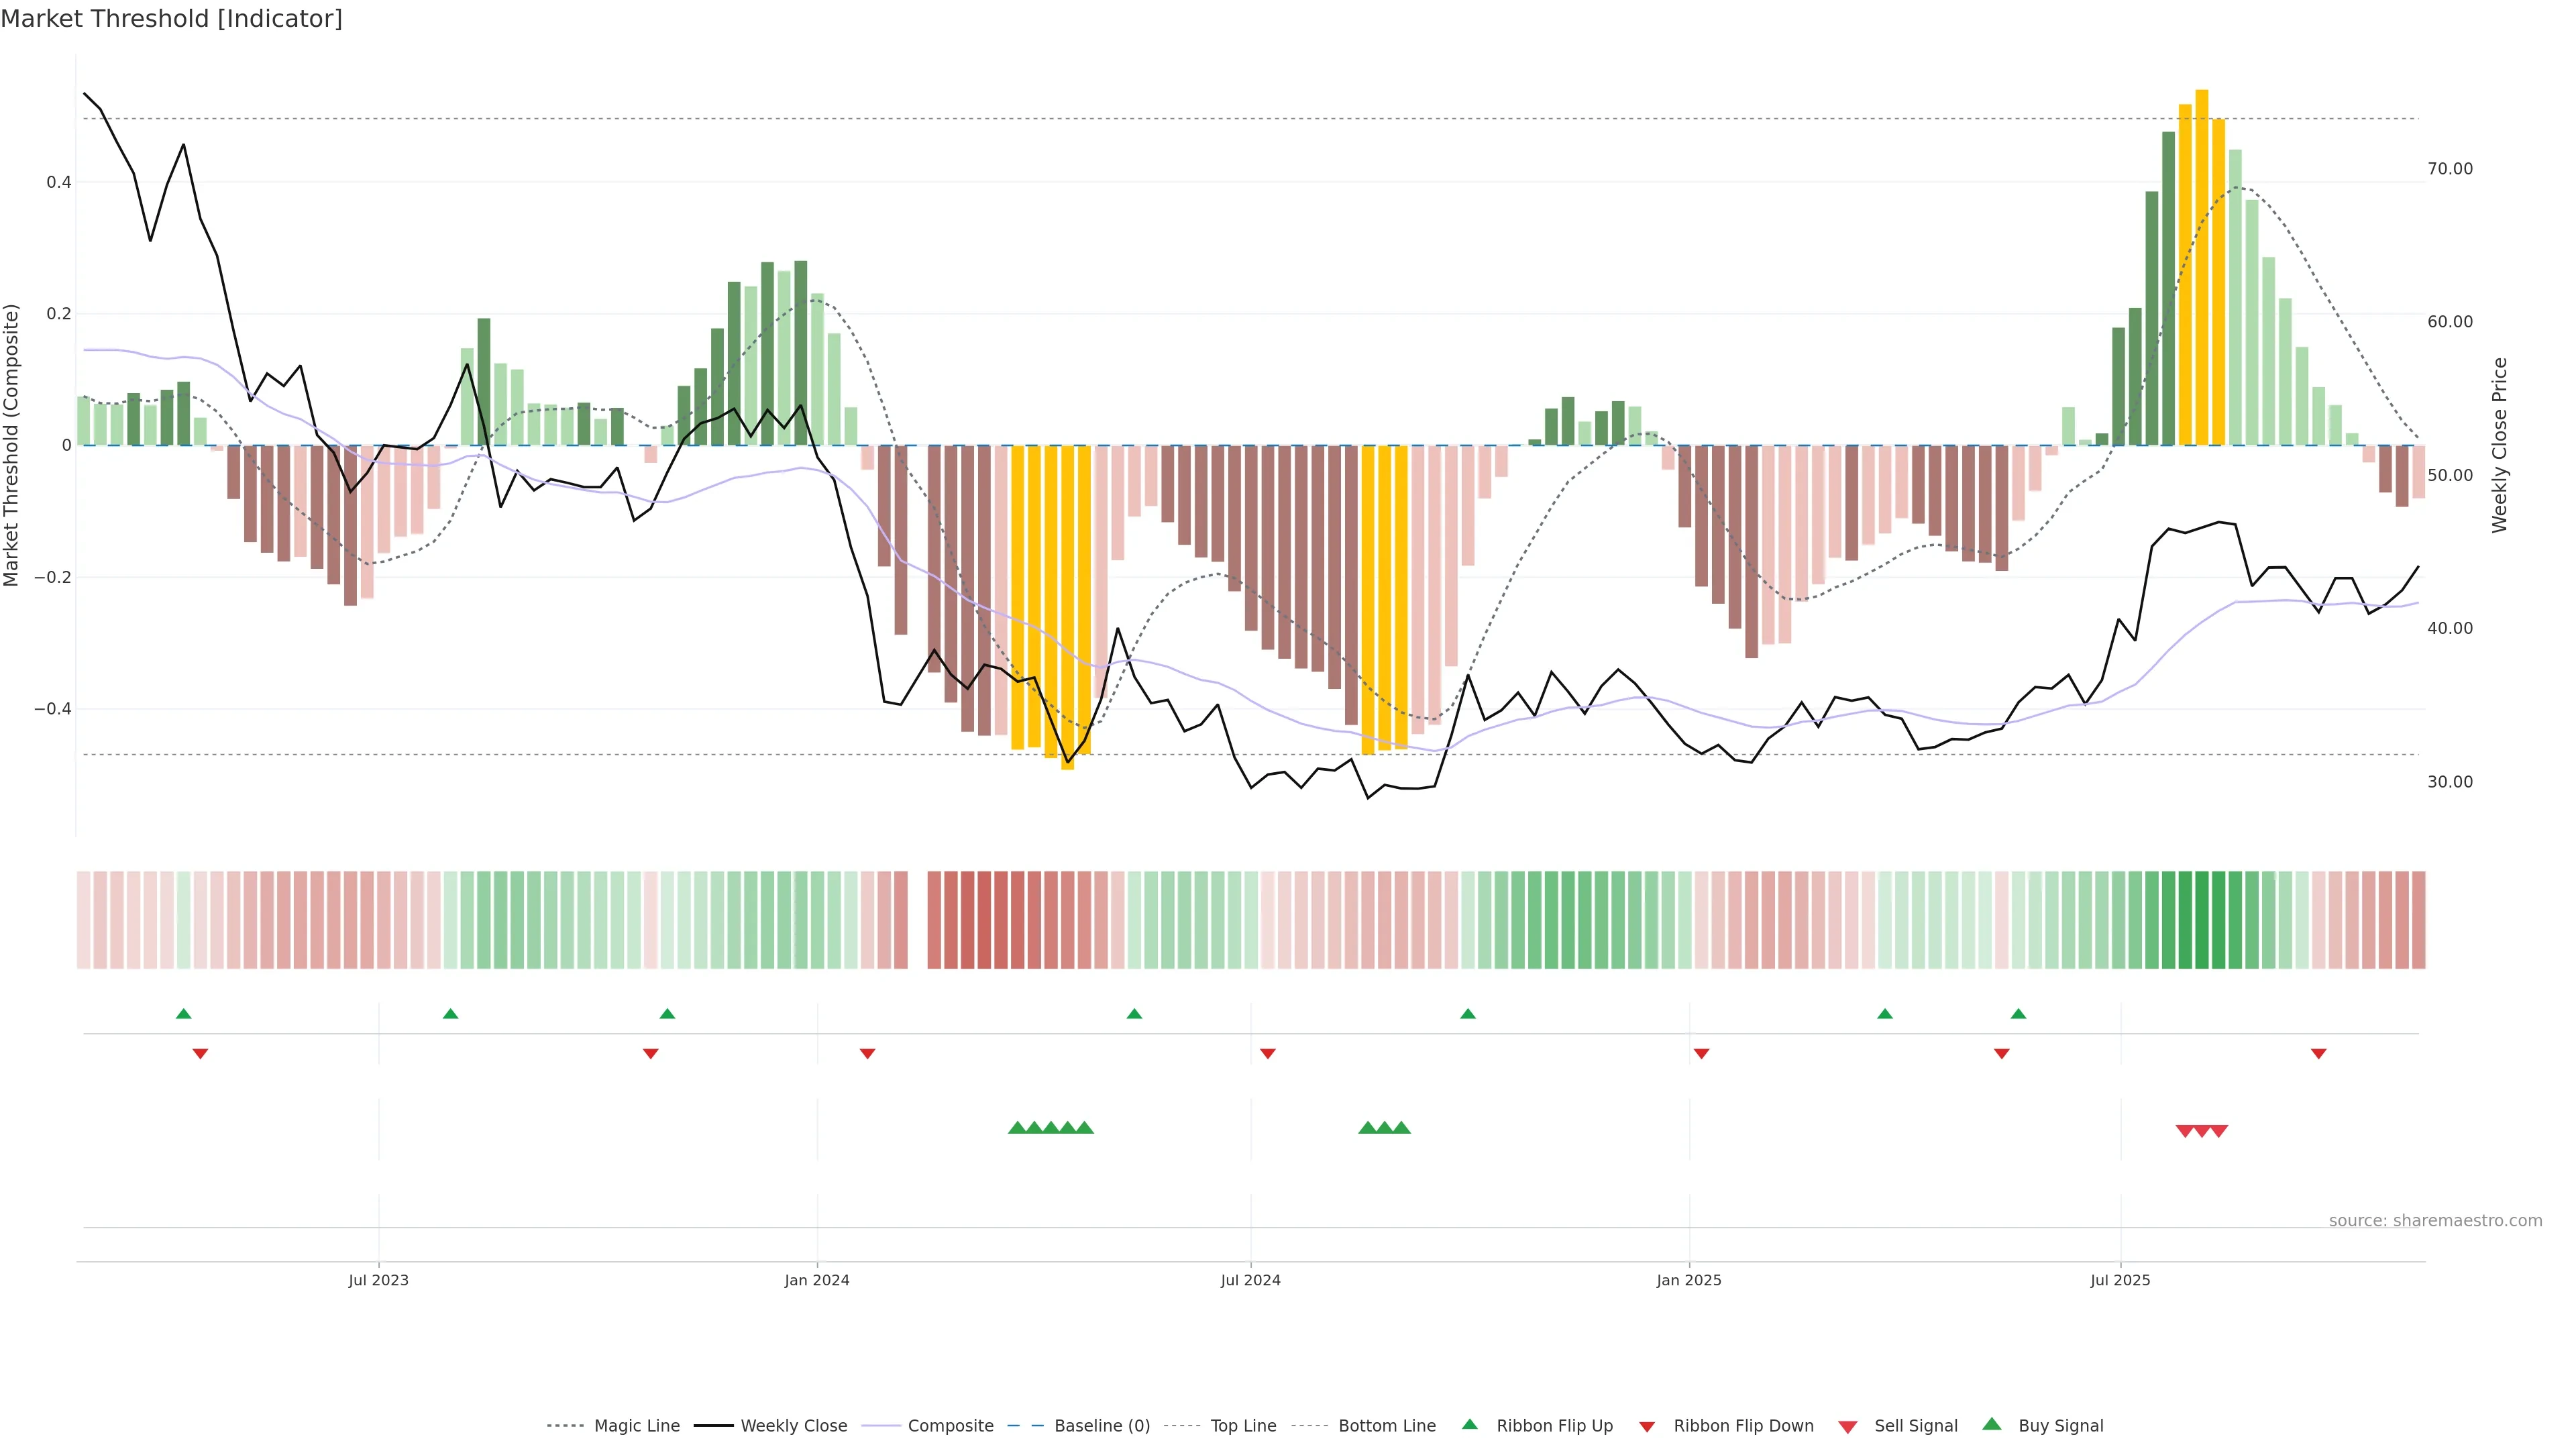Click the Ribbon Flip Down legend triangle

coord(1647,1426)
